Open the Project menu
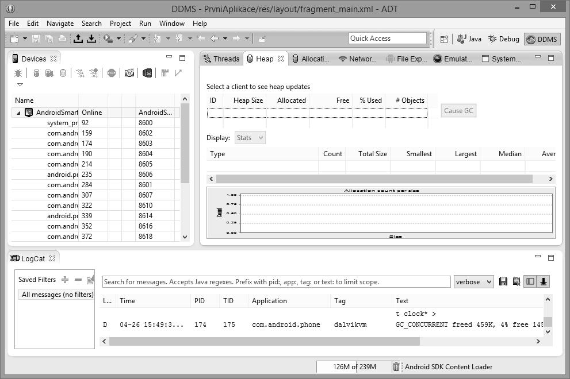This screenshot has width=570, height=379. [120, 23]
